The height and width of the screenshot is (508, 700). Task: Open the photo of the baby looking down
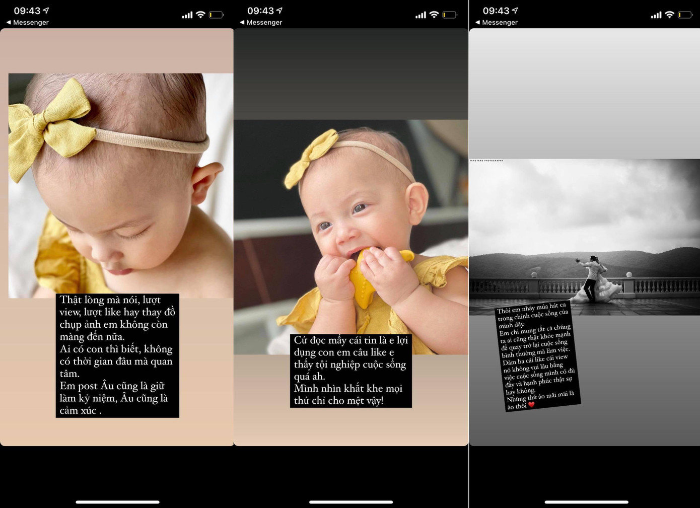point(121,181)
